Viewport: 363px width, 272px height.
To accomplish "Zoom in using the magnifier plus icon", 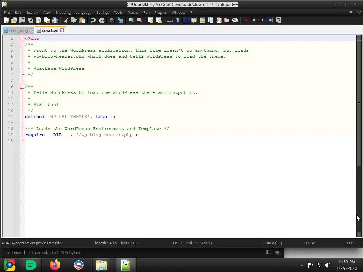I will tap(131, 20).
